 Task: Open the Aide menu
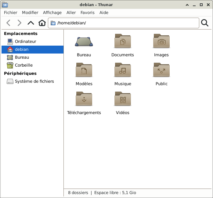coord(104,12)
